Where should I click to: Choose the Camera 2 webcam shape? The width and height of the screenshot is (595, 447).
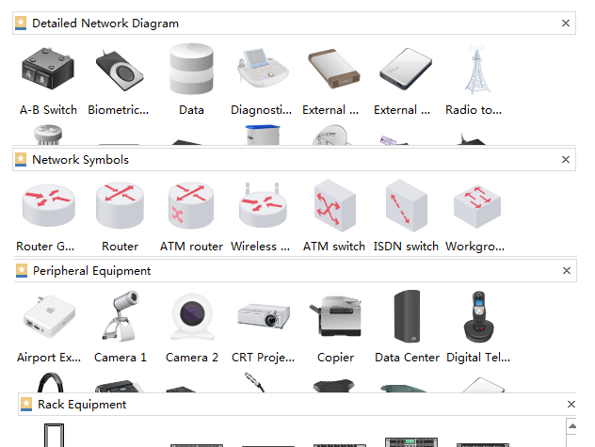(x=192, y=316)
